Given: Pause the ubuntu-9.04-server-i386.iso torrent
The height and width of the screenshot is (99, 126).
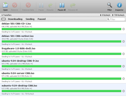Looking at the screenshot, I should 123,79.
